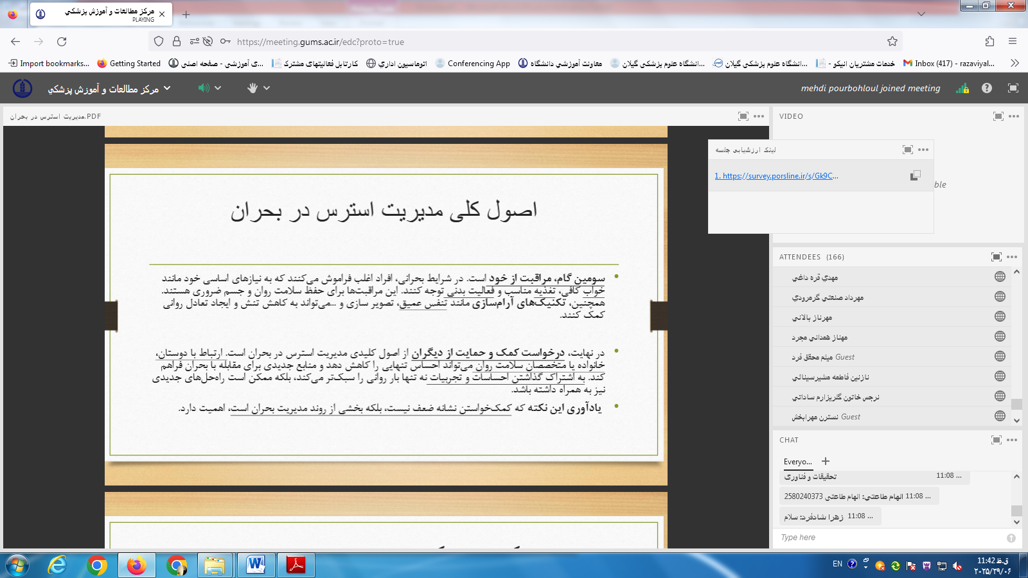Open the Attendees pod options menu

(1013, 257)
